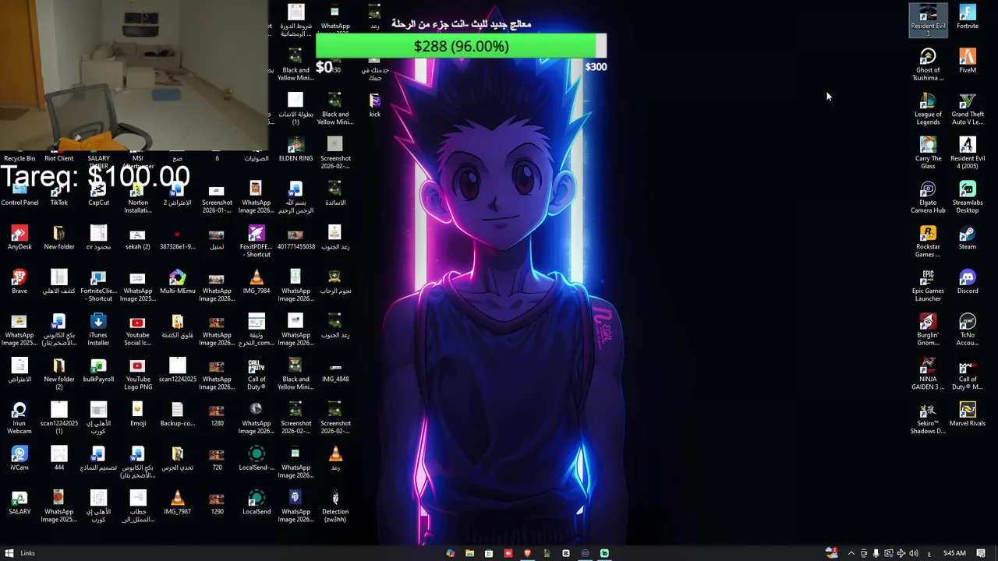Select the Resident Evil 3 desktop shortcut

click(928, 21)
